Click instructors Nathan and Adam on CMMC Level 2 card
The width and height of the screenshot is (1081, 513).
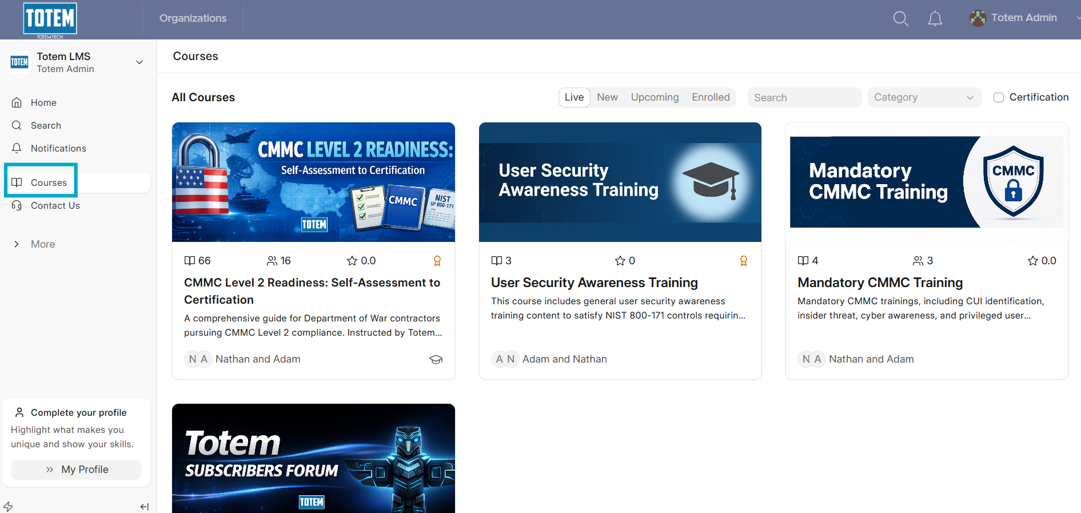(x=258, y=359)
